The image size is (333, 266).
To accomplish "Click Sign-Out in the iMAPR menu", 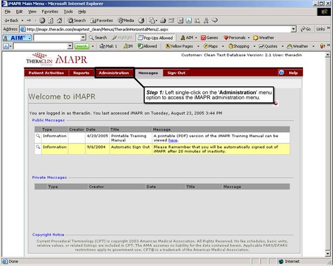I will coord(176,73).
